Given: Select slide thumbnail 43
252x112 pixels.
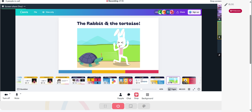Looking at the screenshot, I should [126, 80].
